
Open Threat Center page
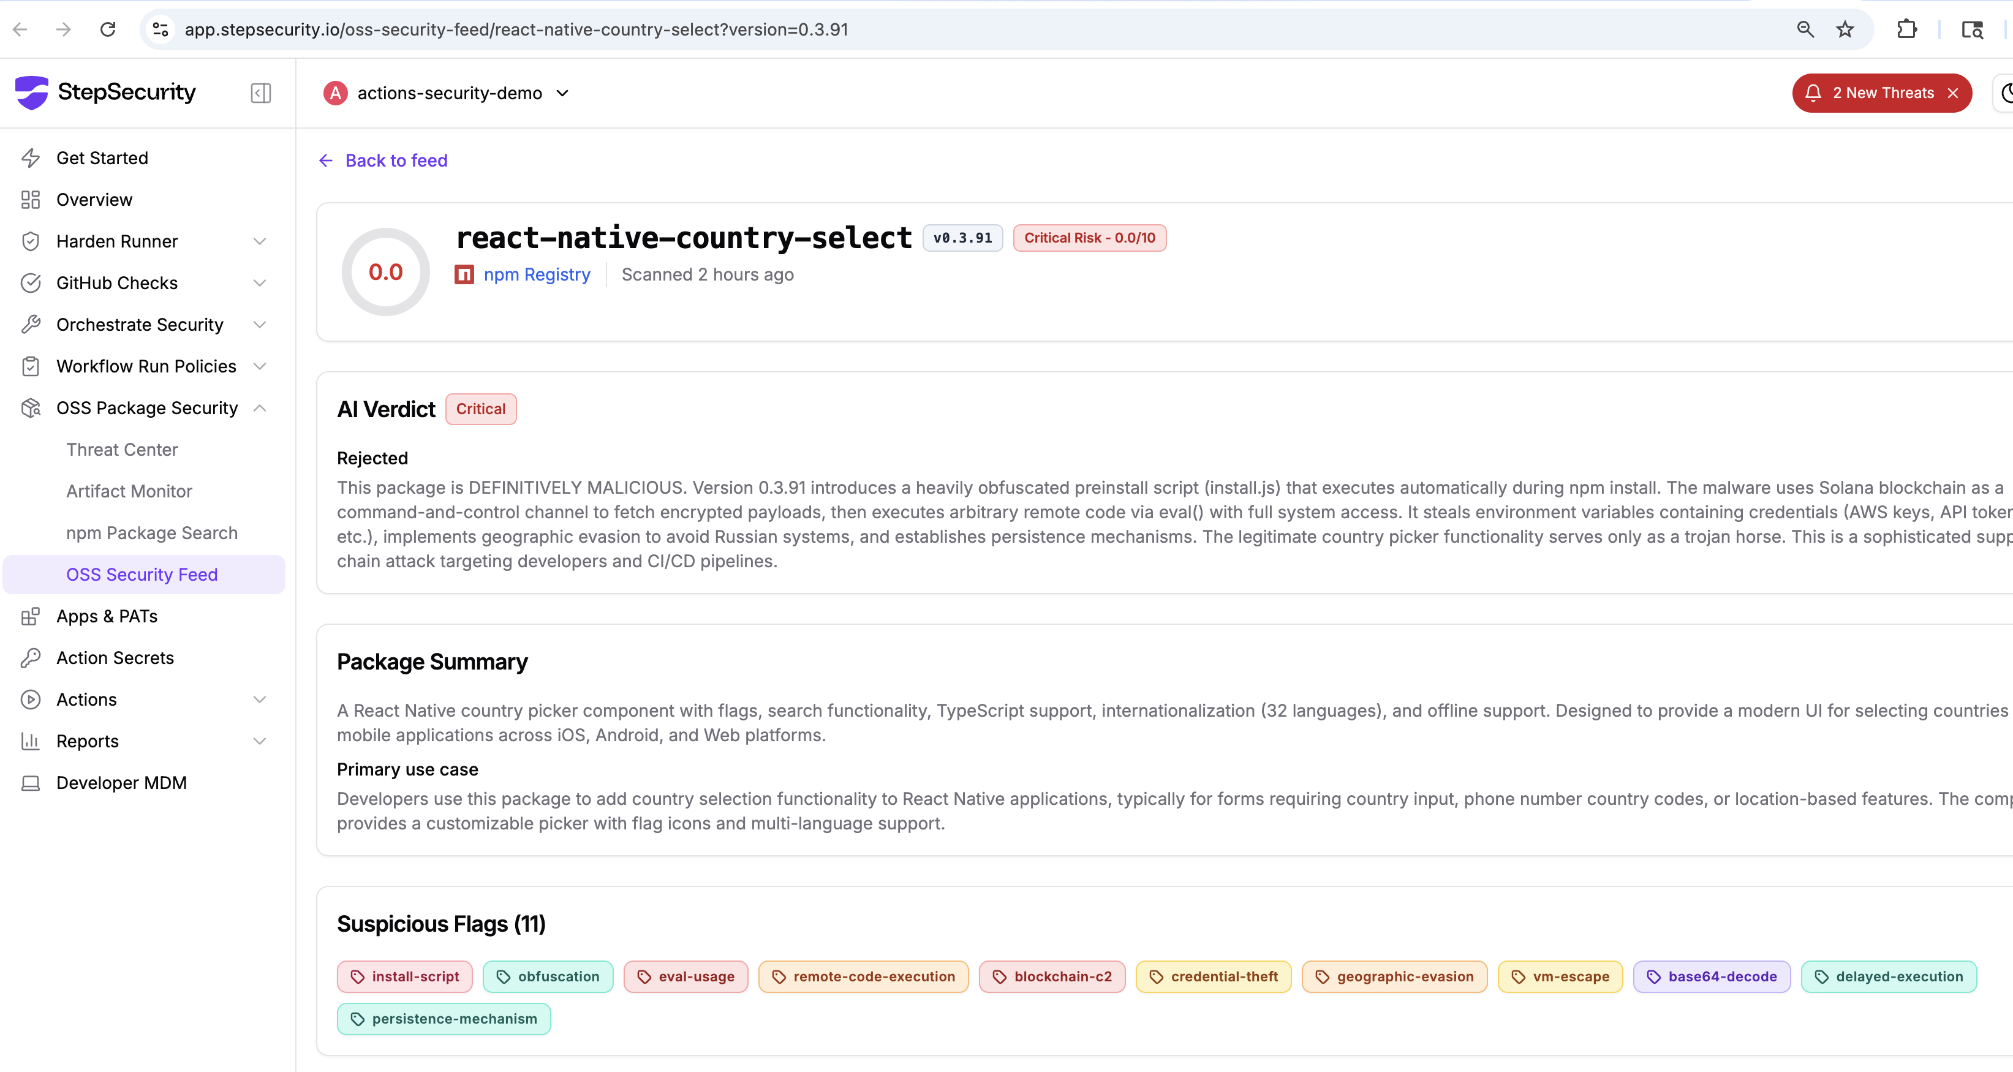pyautogui.click(x=122, y=449)
